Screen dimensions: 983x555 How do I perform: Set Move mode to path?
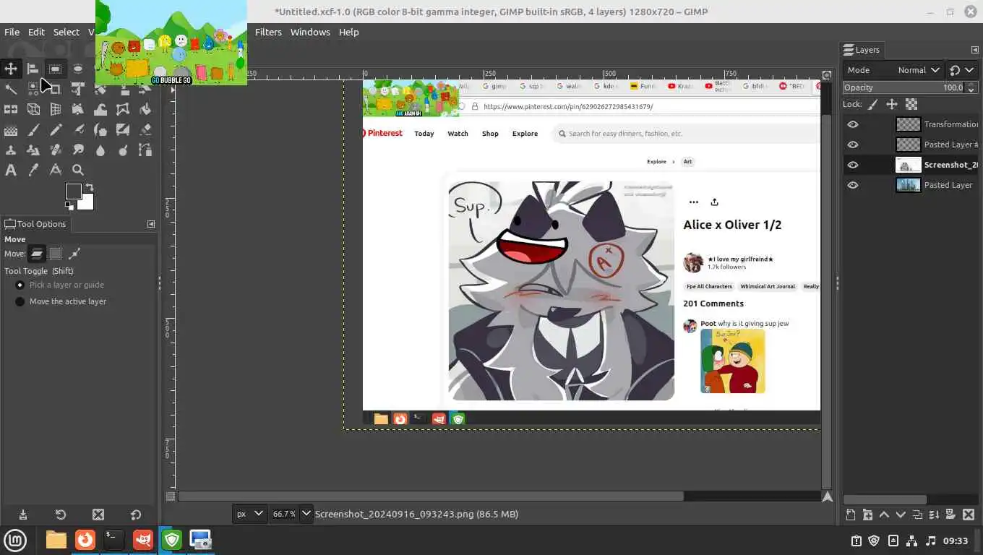74,254
